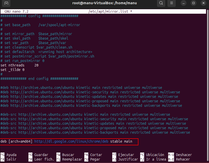
Task: Click the Ayuda shortcut in nano
Action: tap(11, 155)
